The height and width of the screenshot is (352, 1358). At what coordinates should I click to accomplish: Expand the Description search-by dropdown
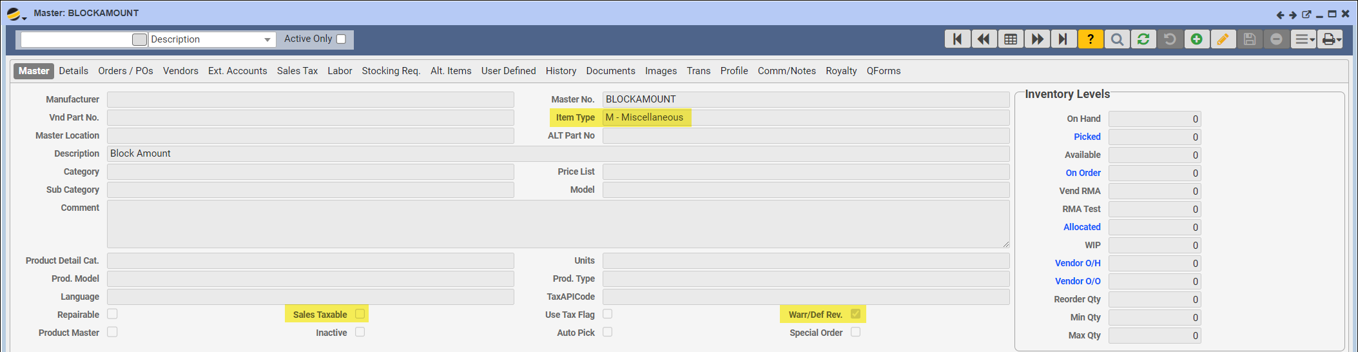click(x=267, y=40)
